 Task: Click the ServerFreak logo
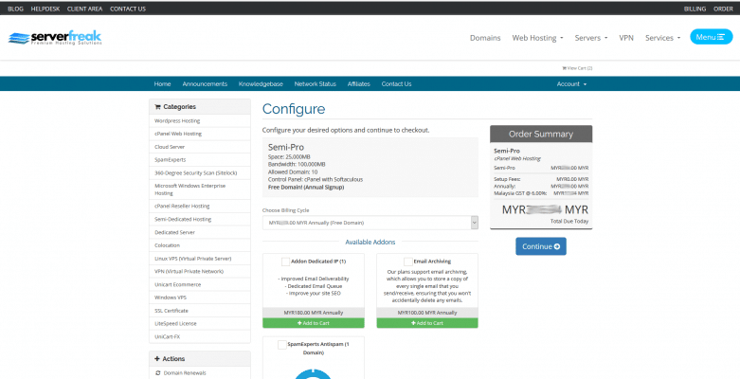pos(55,38)
